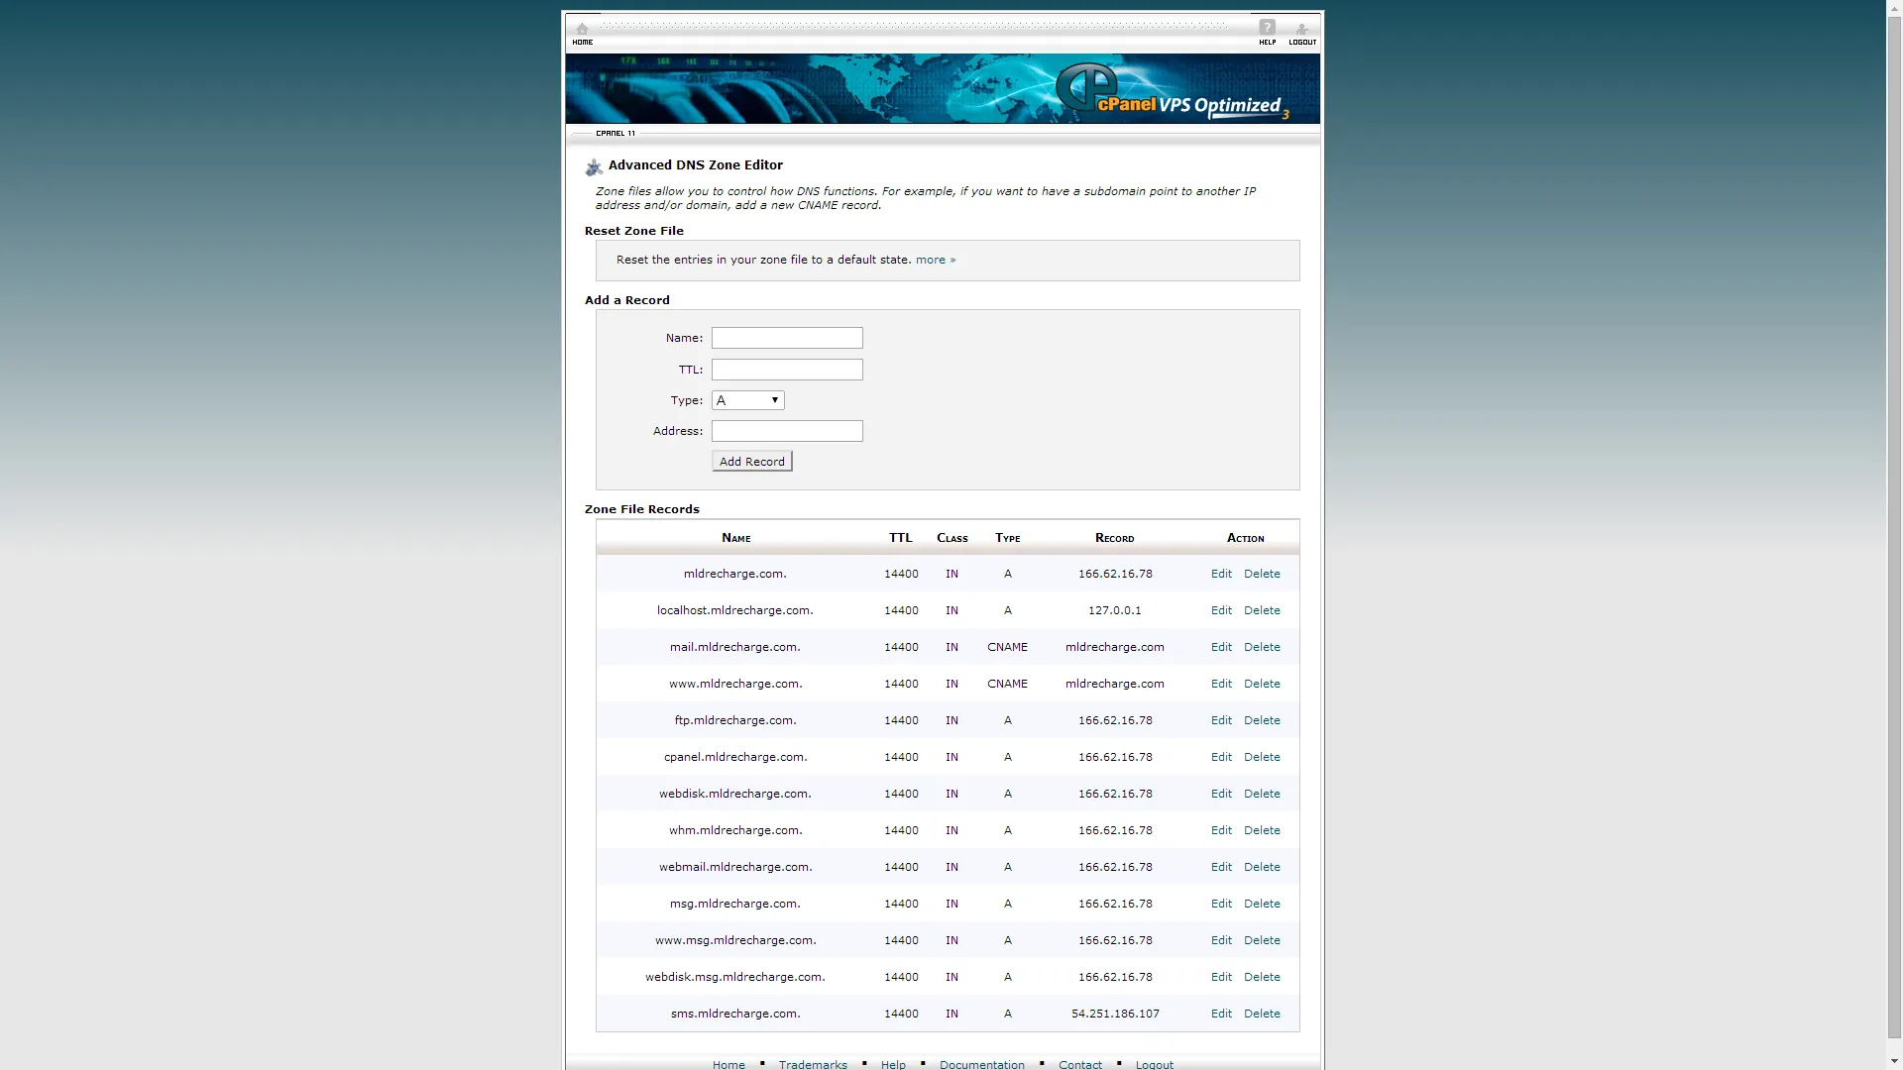The width and height of the screenshot is (1903, 1070).
Task: Click the Add Record button
Action: pos(752,462)
